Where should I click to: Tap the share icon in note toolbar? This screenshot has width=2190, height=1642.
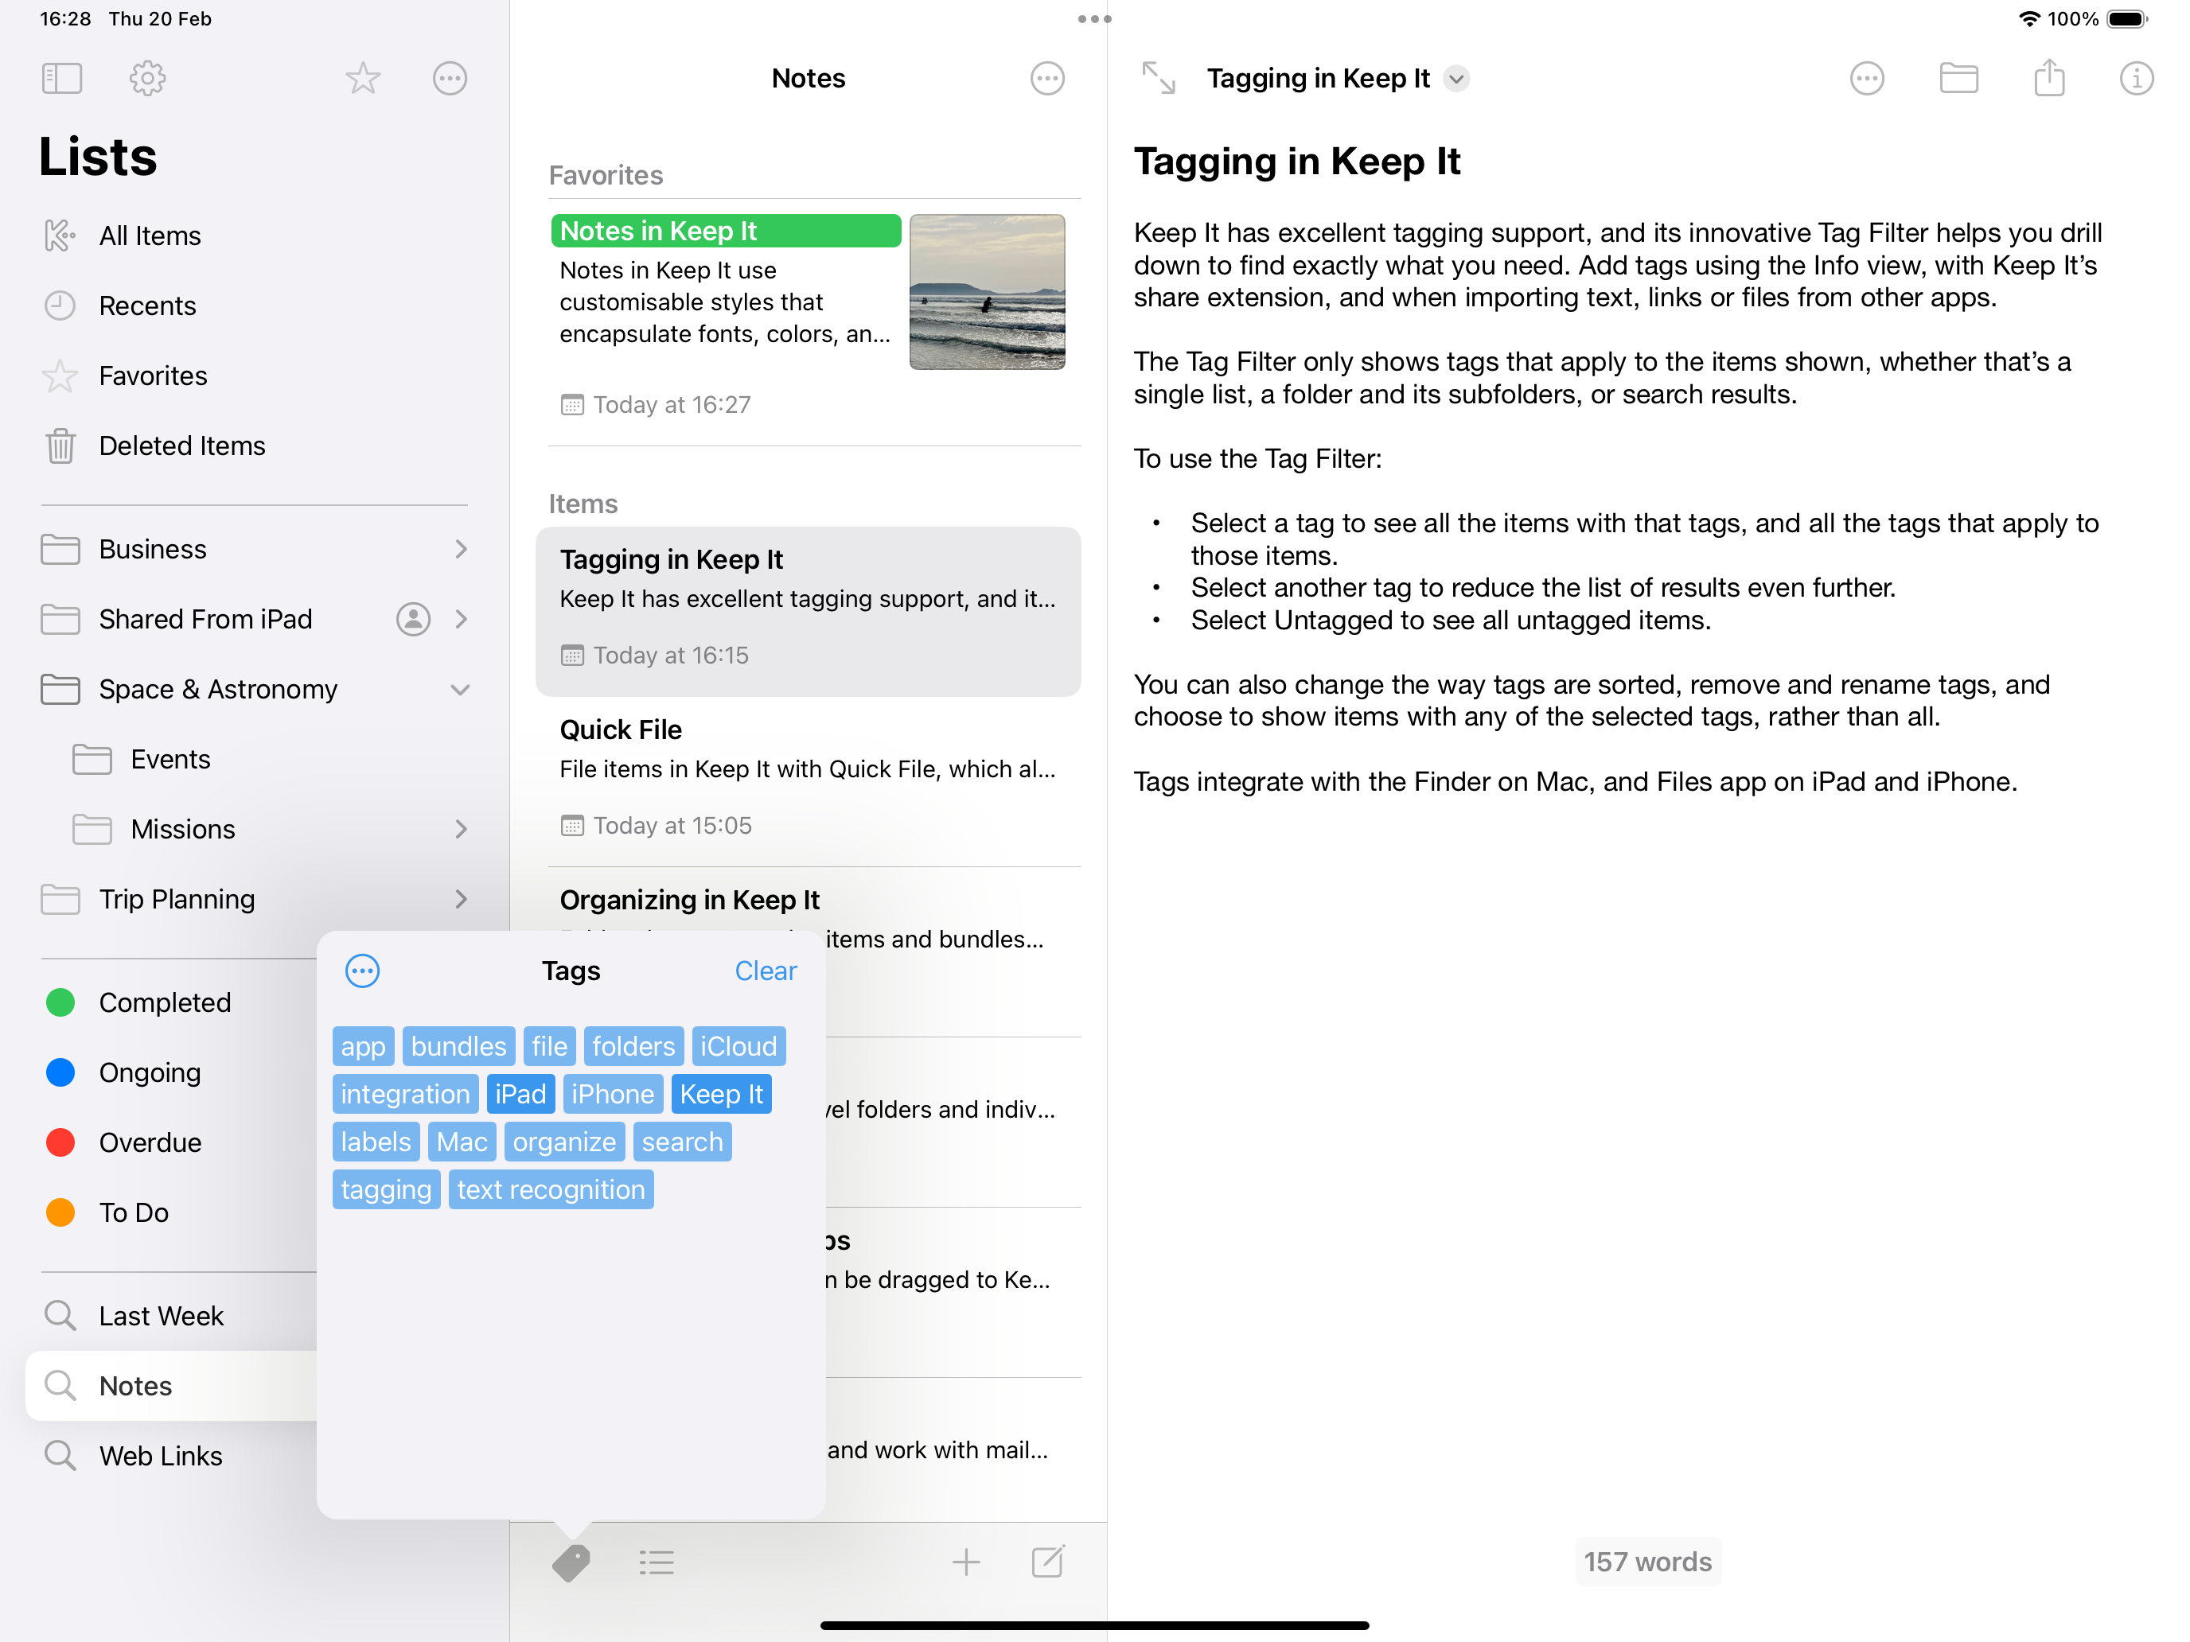(x=2049, y=77)
